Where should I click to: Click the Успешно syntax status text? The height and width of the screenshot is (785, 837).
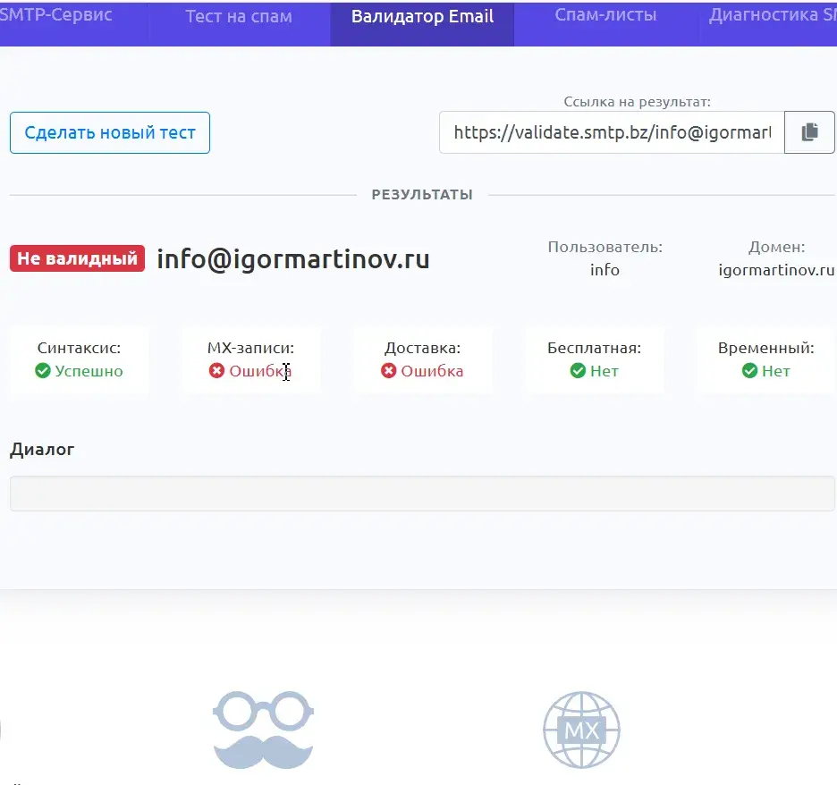point(89,371)
